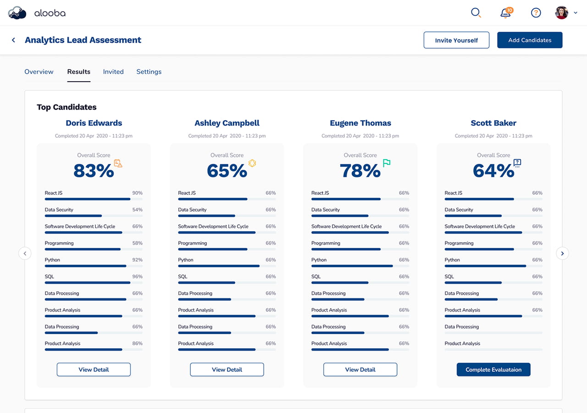587x413 pixels.
Task: Click the alooba cloud logo
Action: click(x=17, y=12)
